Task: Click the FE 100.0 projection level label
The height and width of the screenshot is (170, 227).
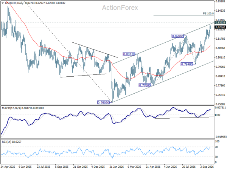Action: [208, 14]
